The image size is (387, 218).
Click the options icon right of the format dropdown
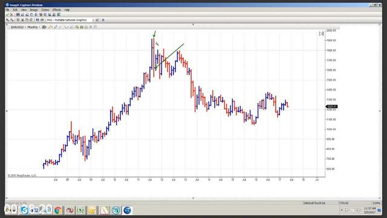click(x=97, y=20)
